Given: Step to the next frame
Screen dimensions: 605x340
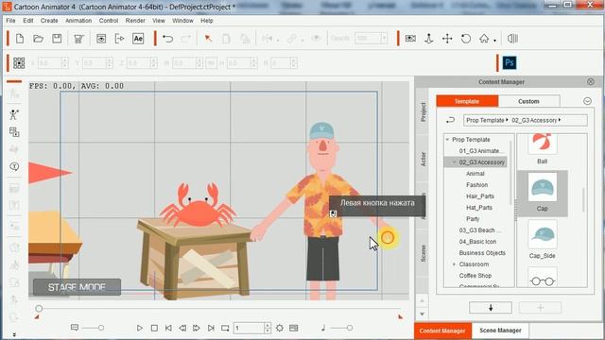Looking at the screenshot, I should [197, 328].
